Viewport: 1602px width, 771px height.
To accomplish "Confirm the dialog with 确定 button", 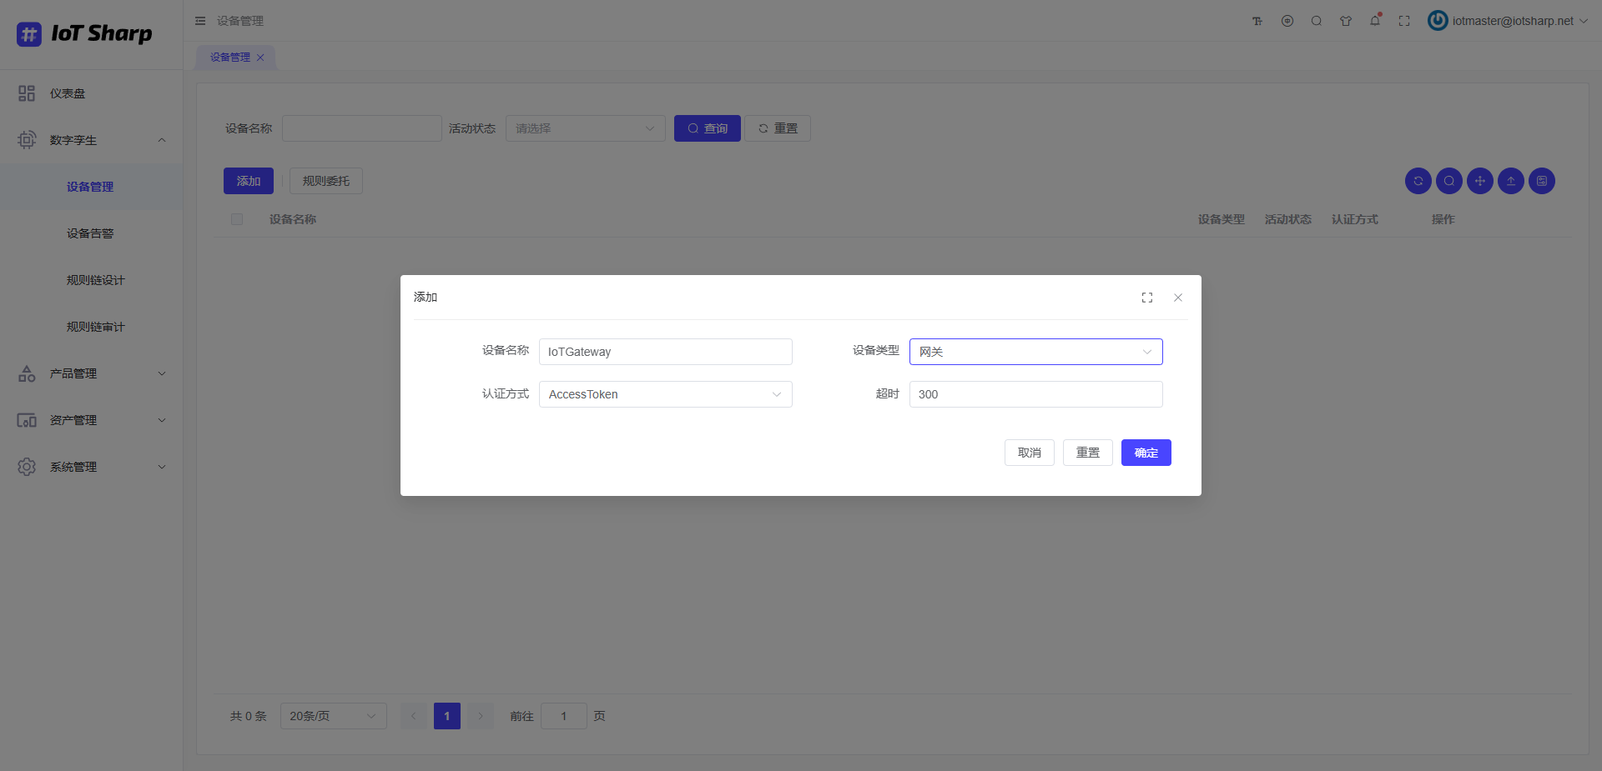I will (x=1146, y=452).
